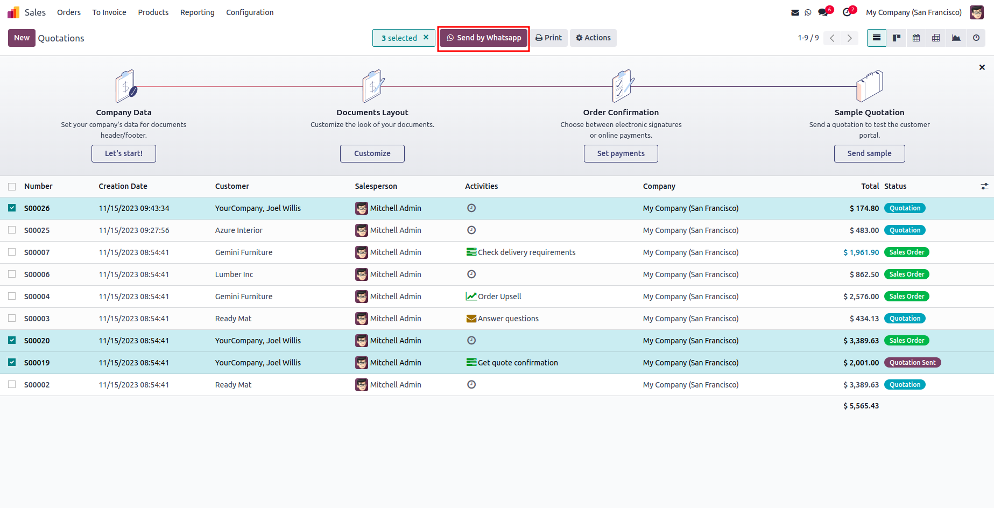Click the Customize documents layout button
Viewport: 994px width, 508px height.
[372, 153]
